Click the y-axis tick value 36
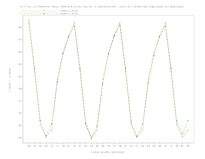Viewport: 205px width, 159px height. point(20,125)
